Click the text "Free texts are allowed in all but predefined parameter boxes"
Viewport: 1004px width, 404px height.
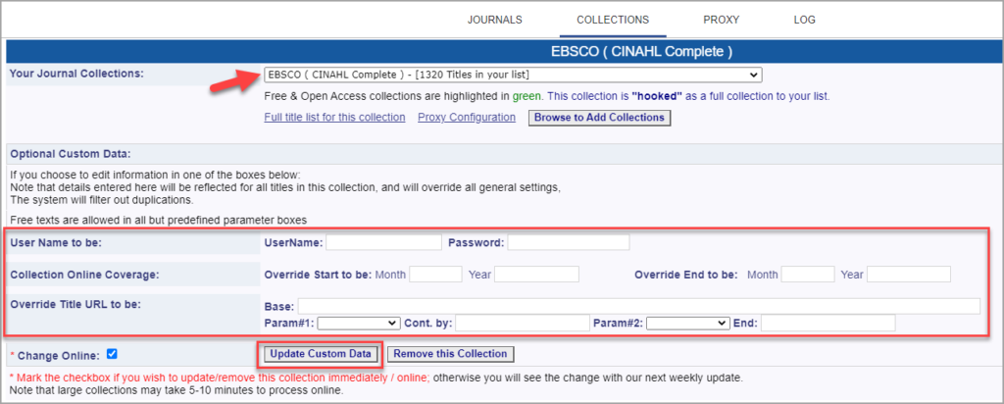pyautogui.click(x=159, y=221)
